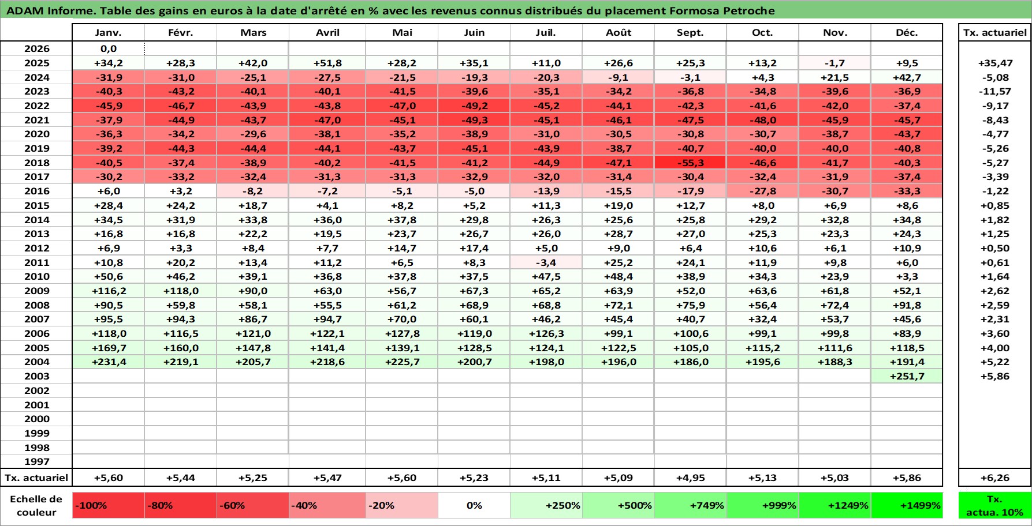Click the -60% color scale swatch

253,505
